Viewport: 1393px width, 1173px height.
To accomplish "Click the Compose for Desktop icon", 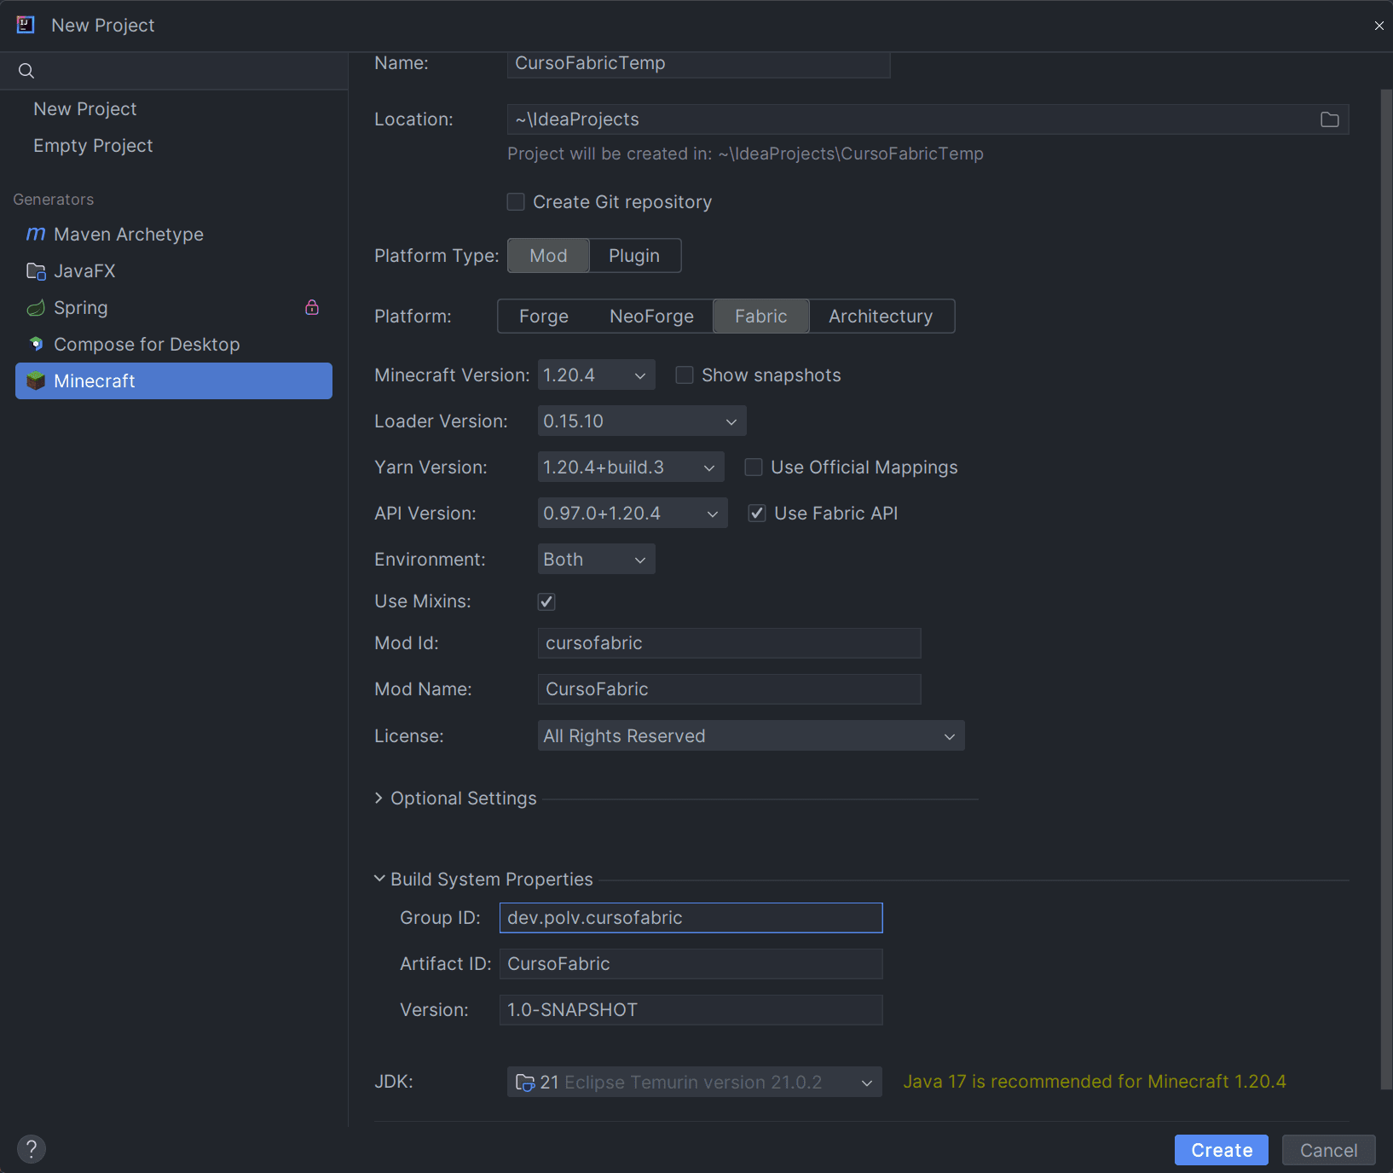I will pyautogui.click(x=36, y=344).
